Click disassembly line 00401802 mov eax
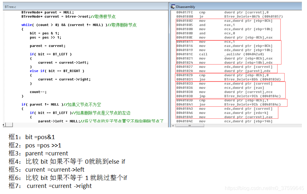The height and width of the screenshot is (194, 307). point(224,21)
